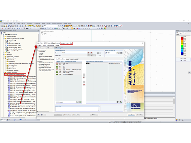The height and width of the screenshot is (143, 191).
Task: Go to next load case with right arrow
Action: [62, 26]
